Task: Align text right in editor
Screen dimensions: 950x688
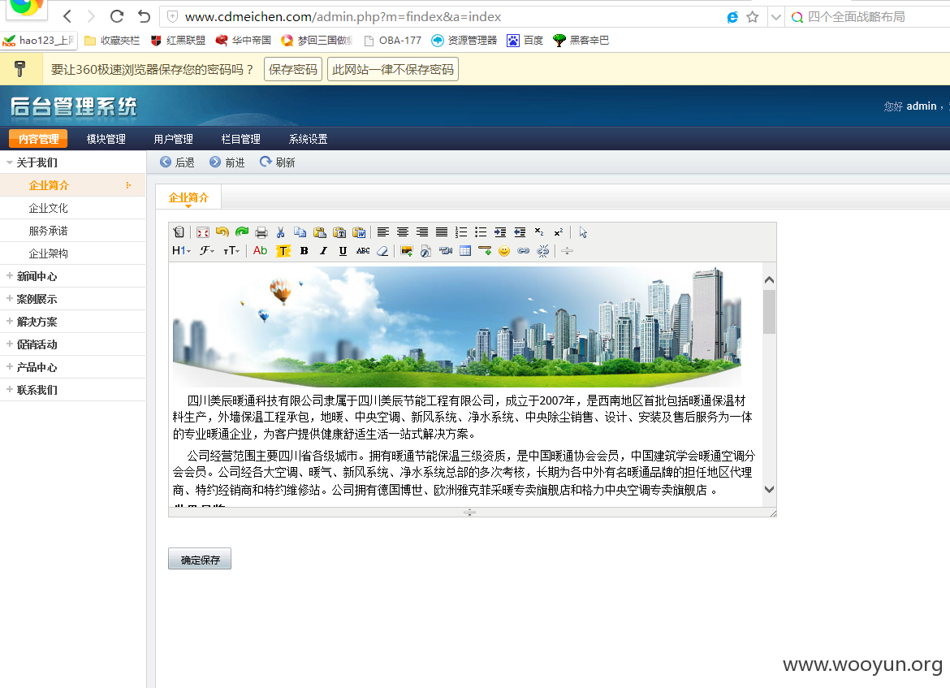Action: [x=422, y=232]
